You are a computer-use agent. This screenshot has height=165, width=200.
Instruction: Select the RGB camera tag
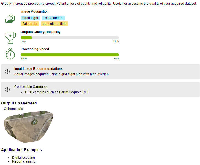tap(53, 18)
